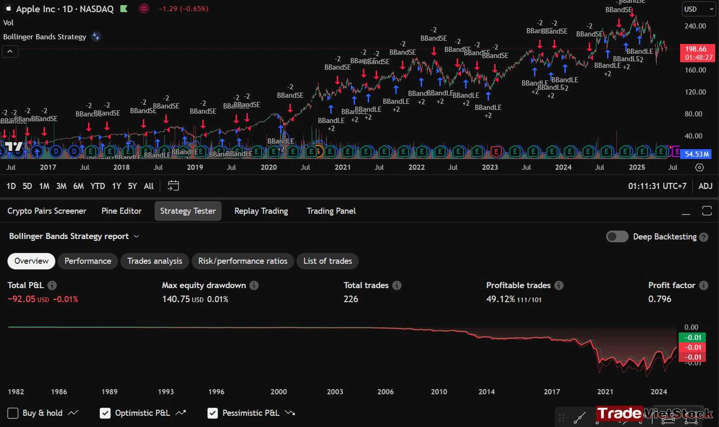Click the Vol indicator legend label
Image resolution: width=719 pixels, height=427 pixels.
tap(8, 23)
